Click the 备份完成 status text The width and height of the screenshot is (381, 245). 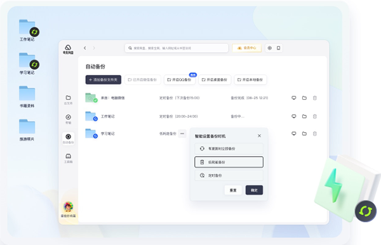coord(250,98)
